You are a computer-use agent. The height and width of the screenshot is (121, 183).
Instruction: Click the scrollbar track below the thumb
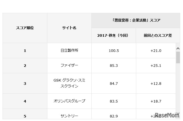coord(178,89)
